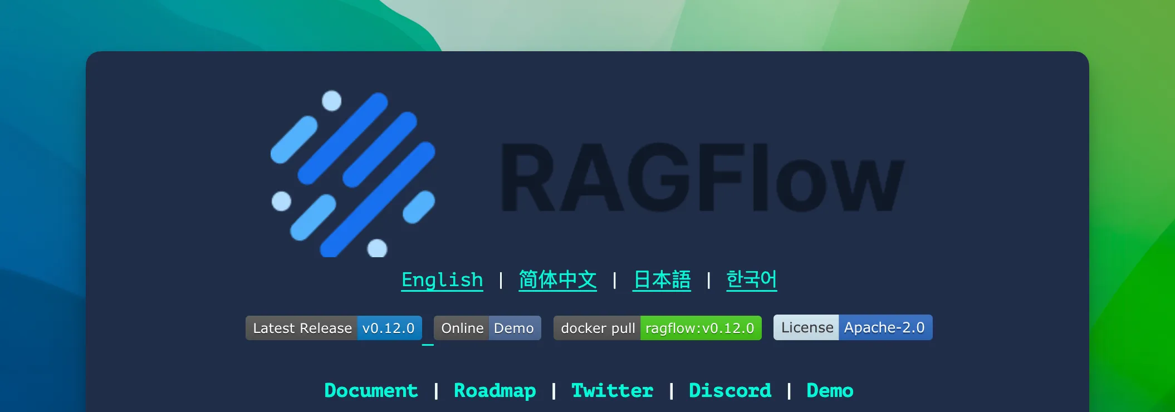
Task: Switch to the 简体中文 readme link
Action: click(x=557, y=279)
